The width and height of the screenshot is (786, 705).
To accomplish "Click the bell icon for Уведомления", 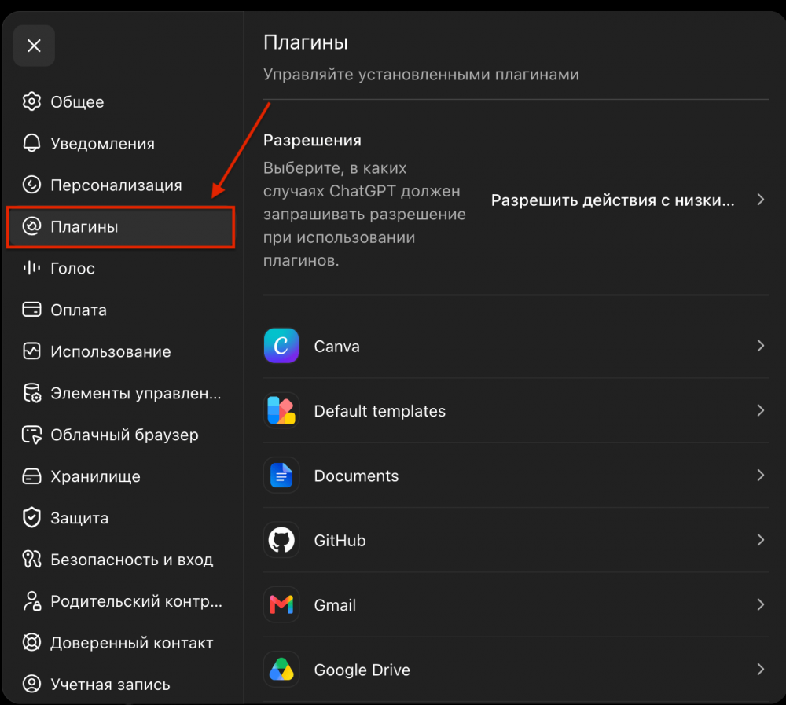I will [31, 143].
